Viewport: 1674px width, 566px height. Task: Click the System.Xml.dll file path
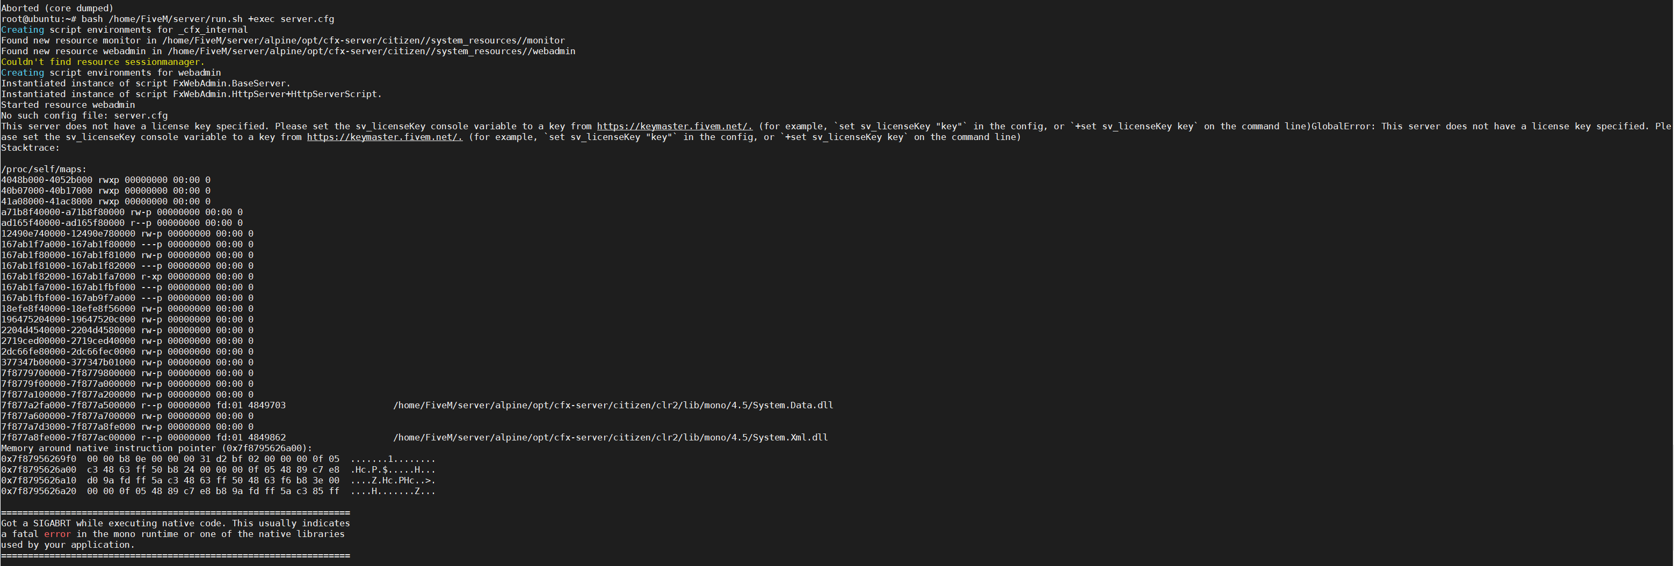tap(610, 437)
